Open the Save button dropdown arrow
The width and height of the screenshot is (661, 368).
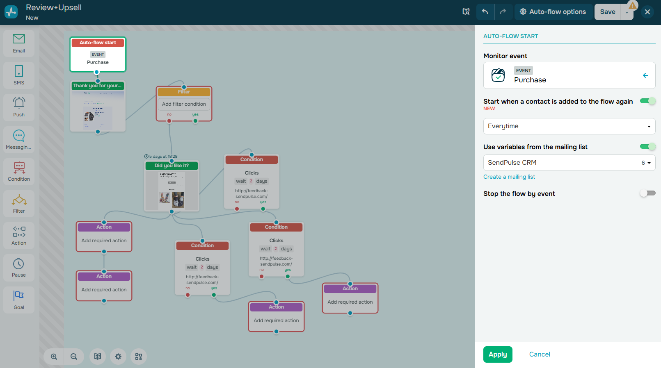(x=627, y=13)
